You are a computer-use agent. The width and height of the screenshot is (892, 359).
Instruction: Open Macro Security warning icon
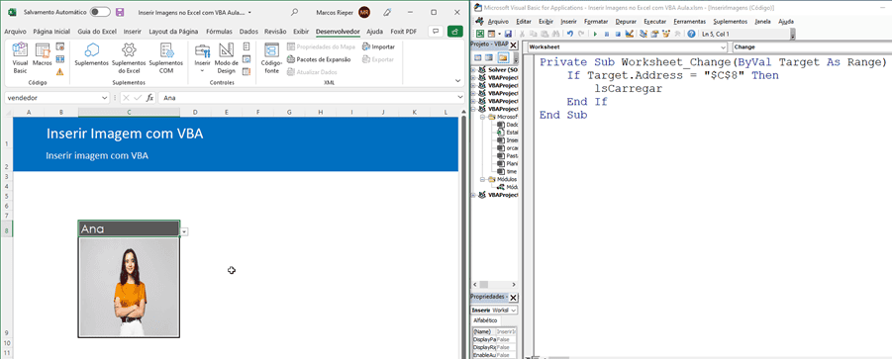[59, 71]
